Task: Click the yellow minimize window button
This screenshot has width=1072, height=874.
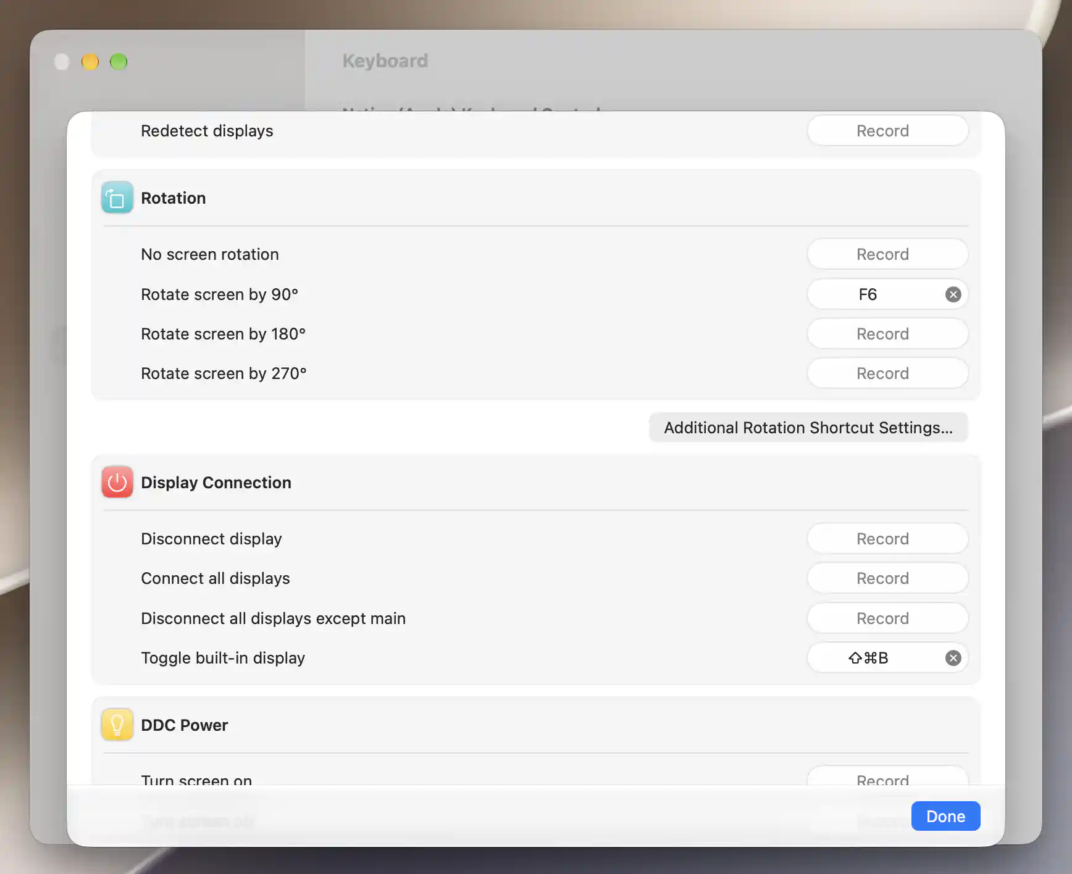Action: [x=90, y=62]
